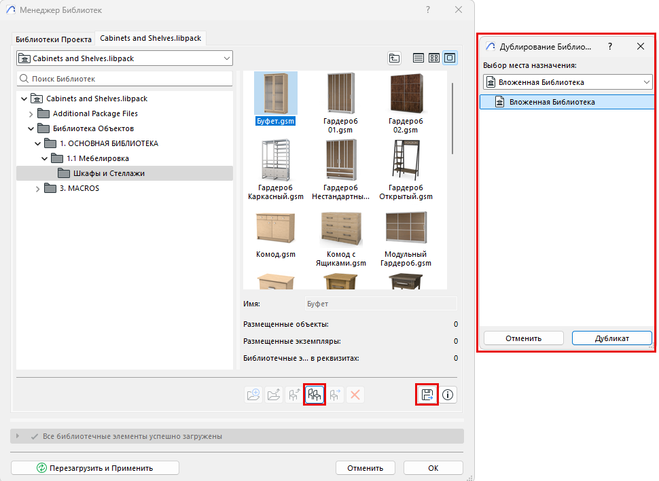Select Вложенная Библиотека in destination list
This screenshot has height=481, width=659.
point(567,102)
